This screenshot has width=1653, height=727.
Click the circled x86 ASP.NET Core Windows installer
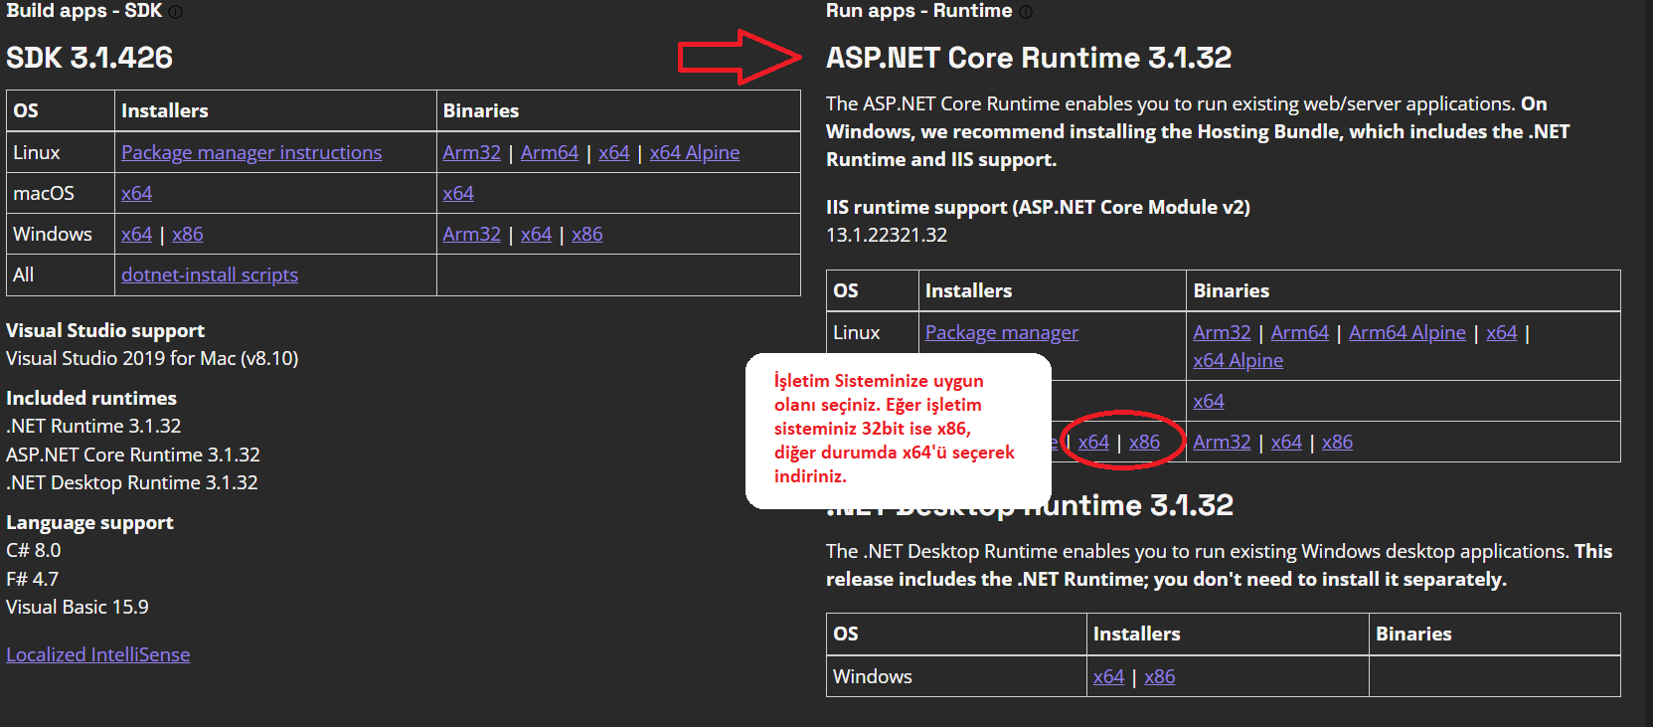point(1144,442)
